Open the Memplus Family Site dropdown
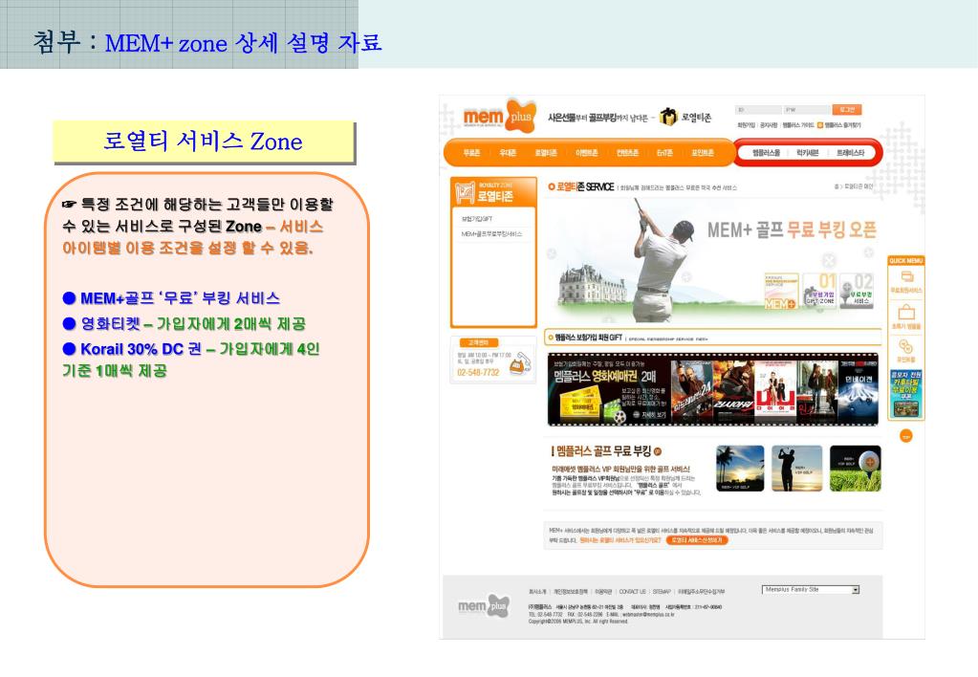Image resolution: width=978 pixels, height=677 pixels. click(811, 590)
